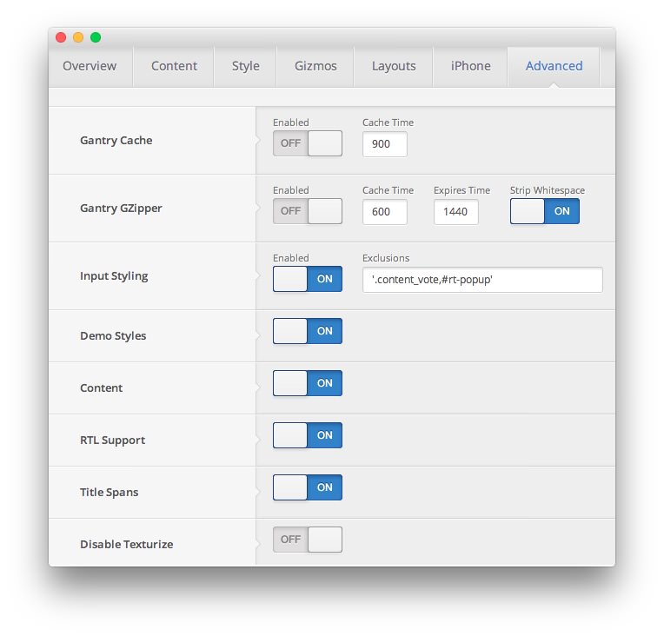The height and width of the screenshot is (636, 664).
Task: Click the Strip Whitespace label
Action: pos(548,190)
